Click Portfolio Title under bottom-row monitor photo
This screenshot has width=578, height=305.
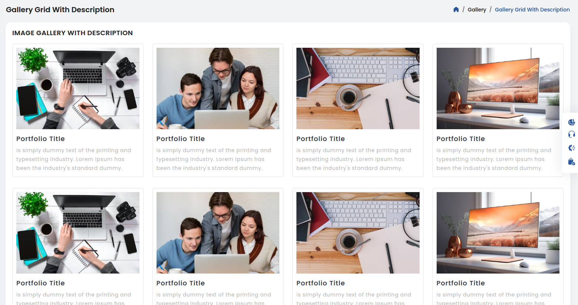(461, 283)
